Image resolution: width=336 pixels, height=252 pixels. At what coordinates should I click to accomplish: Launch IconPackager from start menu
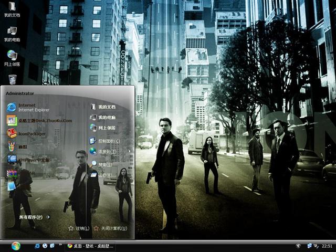(x=26, y=134)
